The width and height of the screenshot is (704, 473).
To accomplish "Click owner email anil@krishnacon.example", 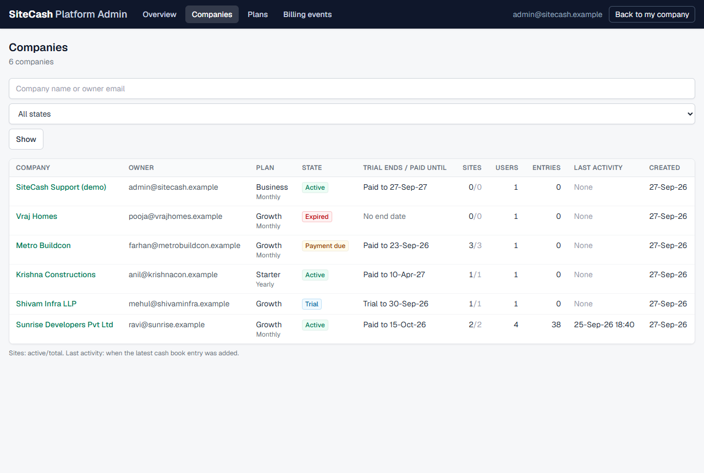I will click(x=173, y=274).
